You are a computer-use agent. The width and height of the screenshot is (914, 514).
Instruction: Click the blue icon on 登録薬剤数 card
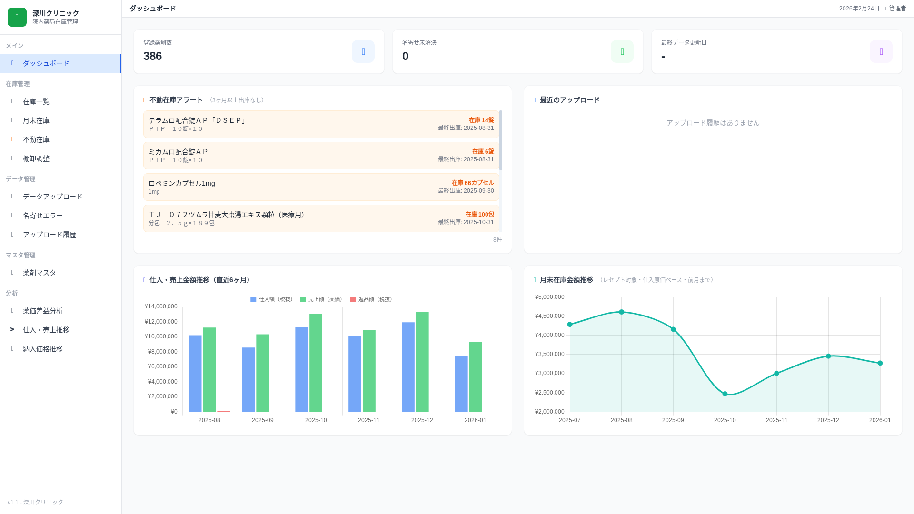pyautogui.click(x=363, y=51)
